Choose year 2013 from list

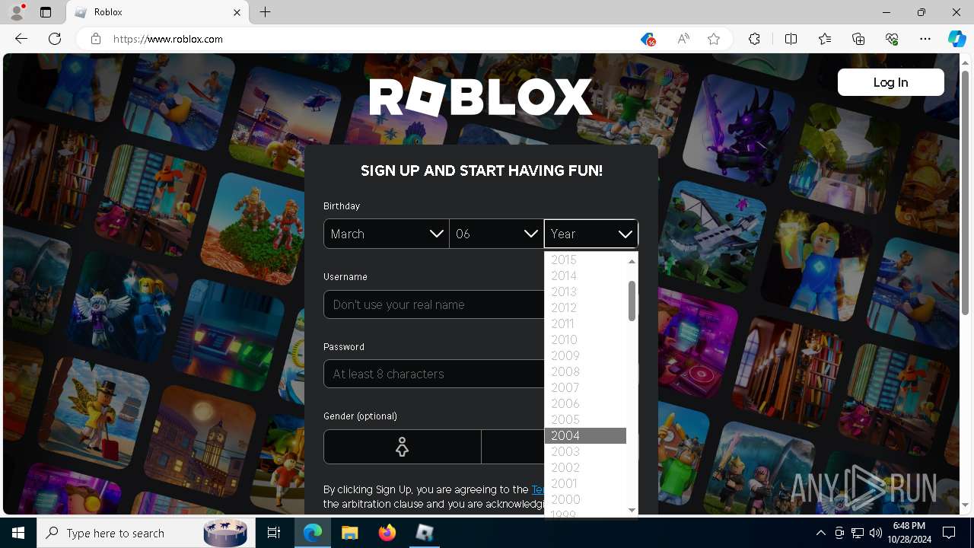[x=585, y=292]
